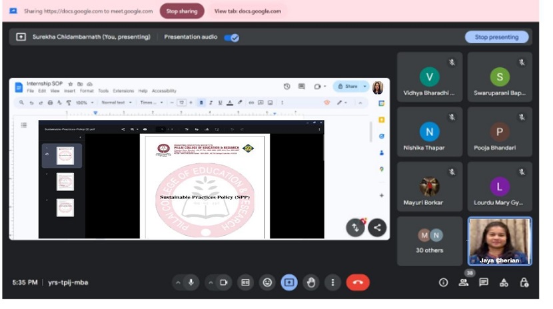Expand video settings arrow beside camera

211,282
